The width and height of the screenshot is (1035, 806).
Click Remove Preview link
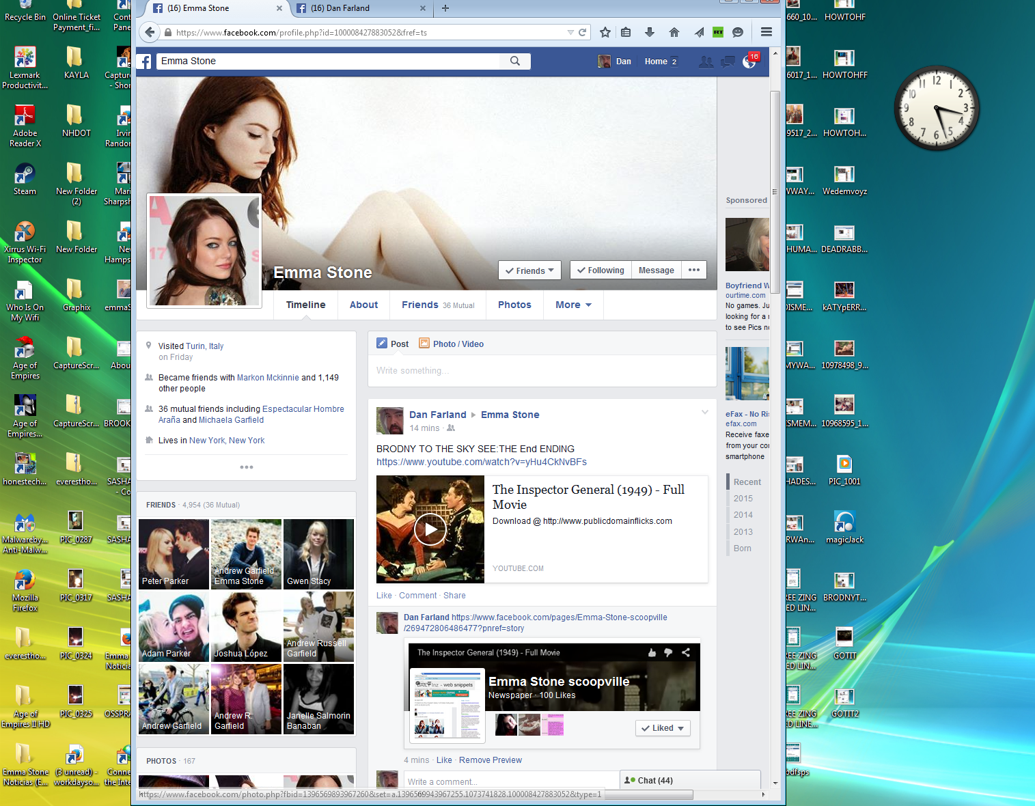491,760
